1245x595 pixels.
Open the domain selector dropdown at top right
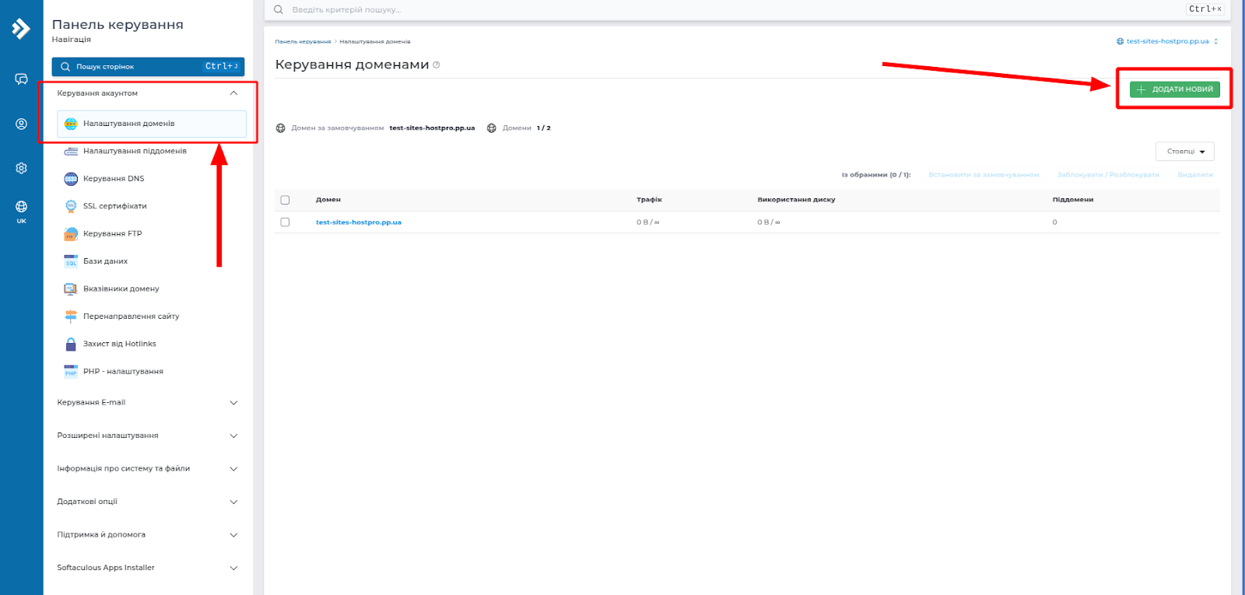point(1167,41)
